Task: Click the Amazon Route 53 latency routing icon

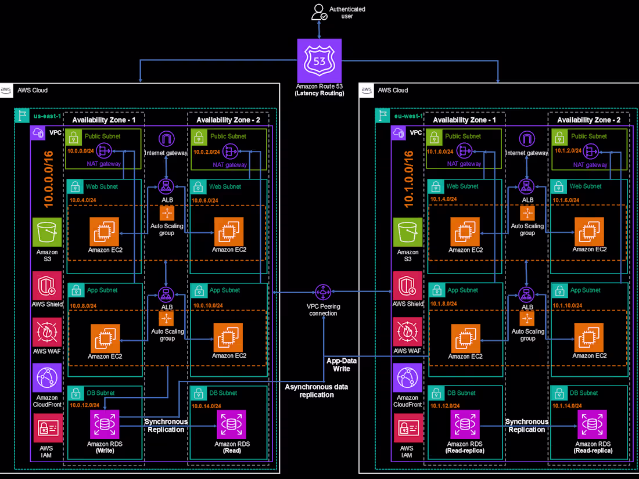Action: (x=319, y=60)
